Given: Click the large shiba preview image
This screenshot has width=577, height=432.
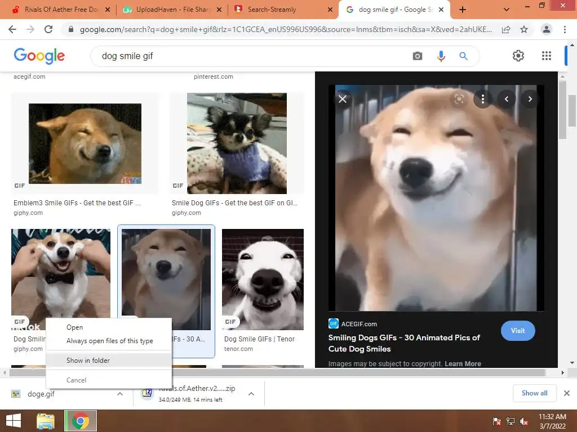Looking at the screenshot, I should point(436,198).
